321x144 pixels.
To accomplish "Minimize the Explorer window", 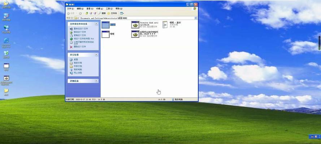I will 188,4.
